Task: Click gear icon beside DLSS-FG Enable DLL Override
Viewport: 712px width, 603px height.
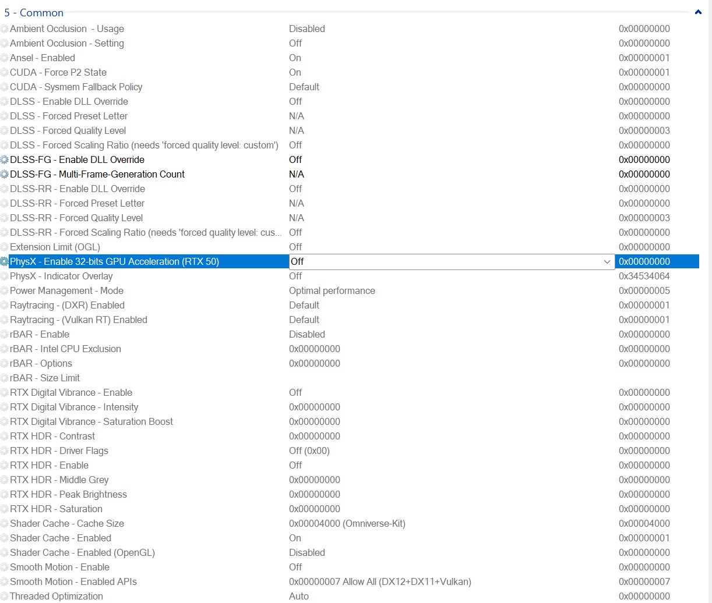Action: point(5,159)
